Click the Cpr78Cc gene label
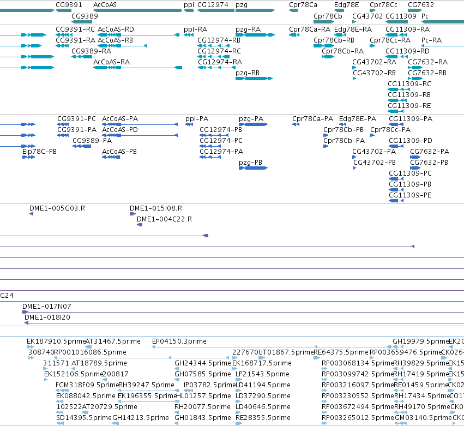 (x=383, y=5)
